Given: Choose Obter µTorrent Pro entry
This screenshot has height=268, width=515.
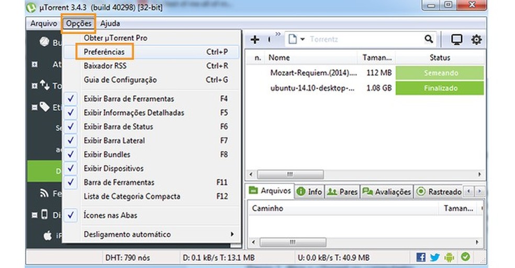Looking at the screenshot, I should 152,38.
